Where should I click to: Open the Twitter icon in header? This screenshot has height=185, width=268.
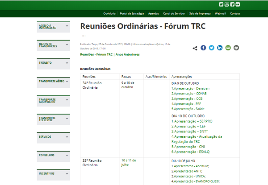point(222,4)
